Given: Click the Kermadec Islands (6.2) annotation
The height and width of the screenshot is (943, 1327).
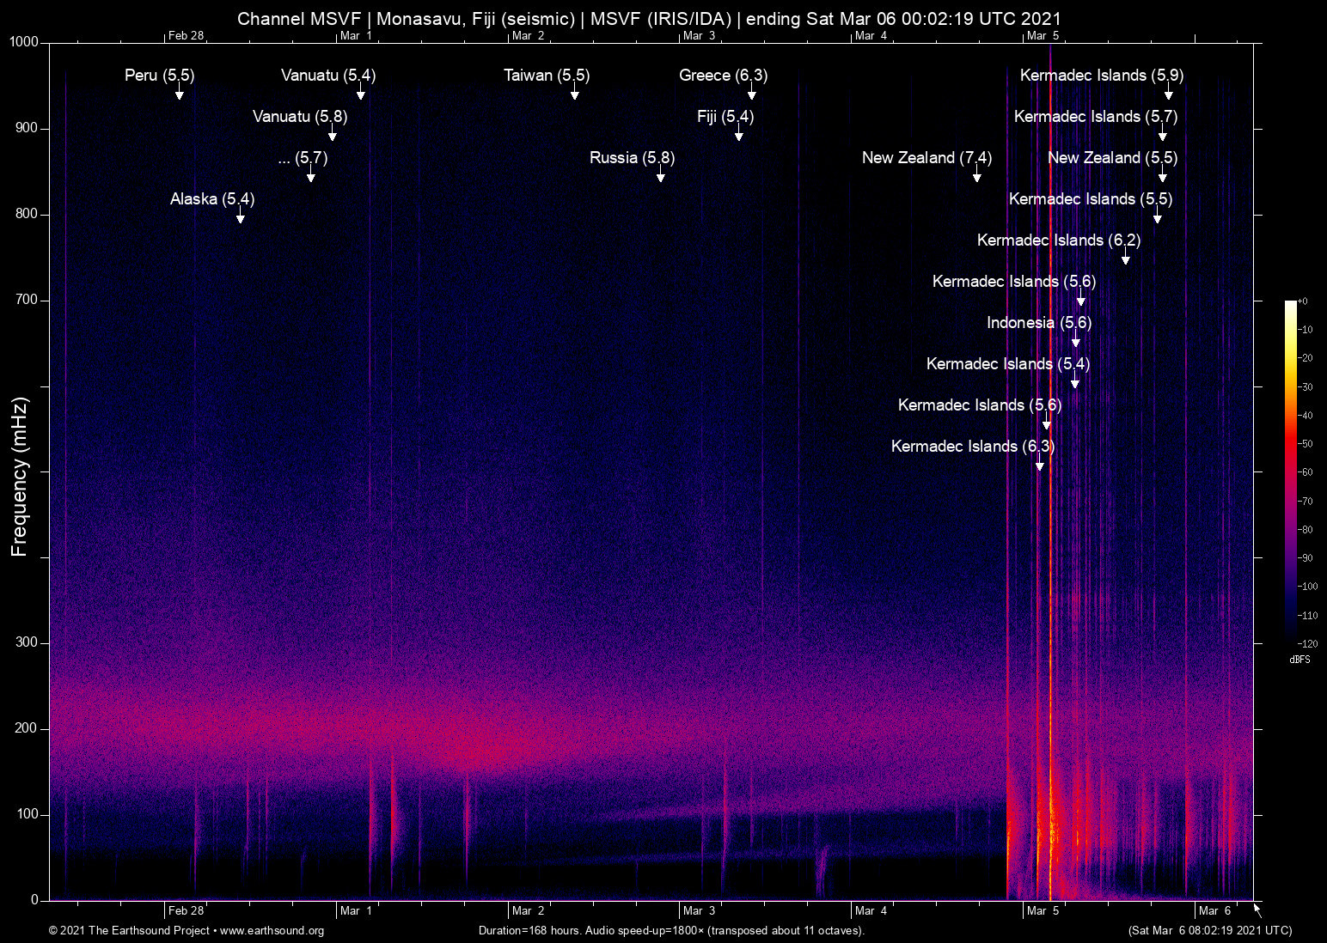Looking at the screenshot, I should [1058, 240].
